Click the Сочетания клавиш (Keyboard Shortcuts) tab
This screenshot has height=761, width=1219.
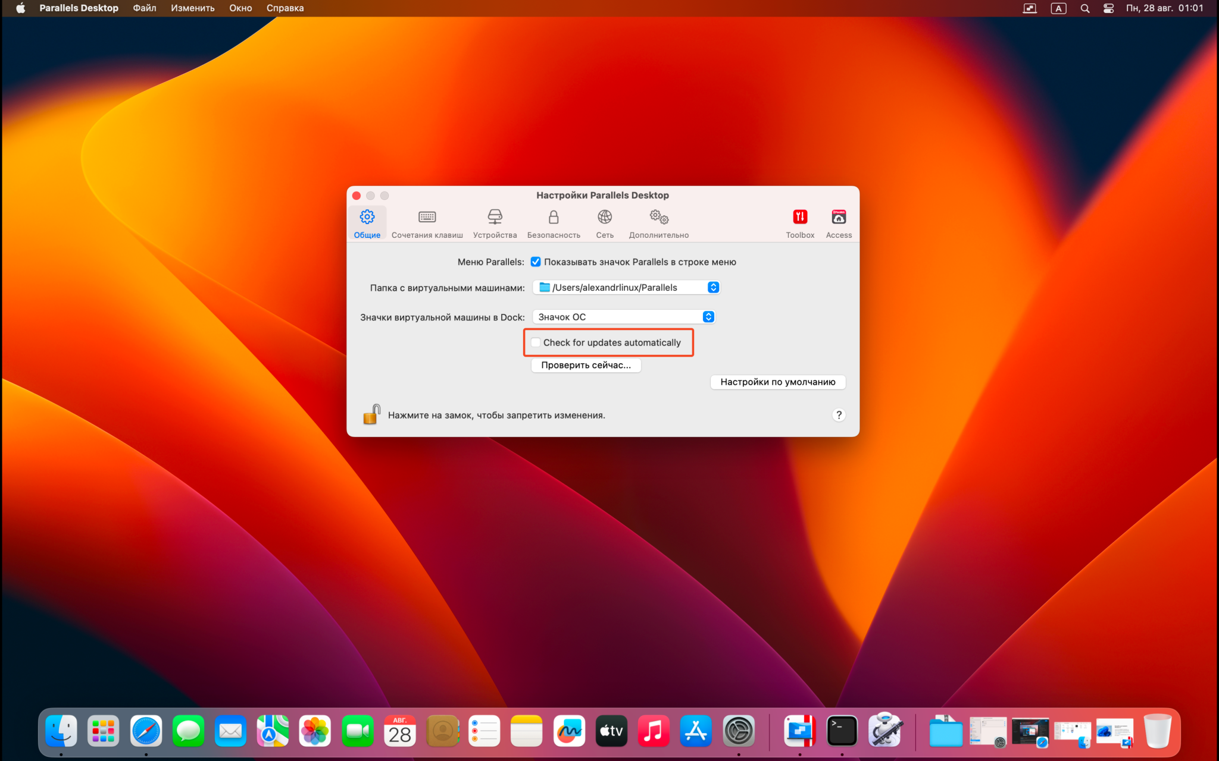tap(427, 223)
